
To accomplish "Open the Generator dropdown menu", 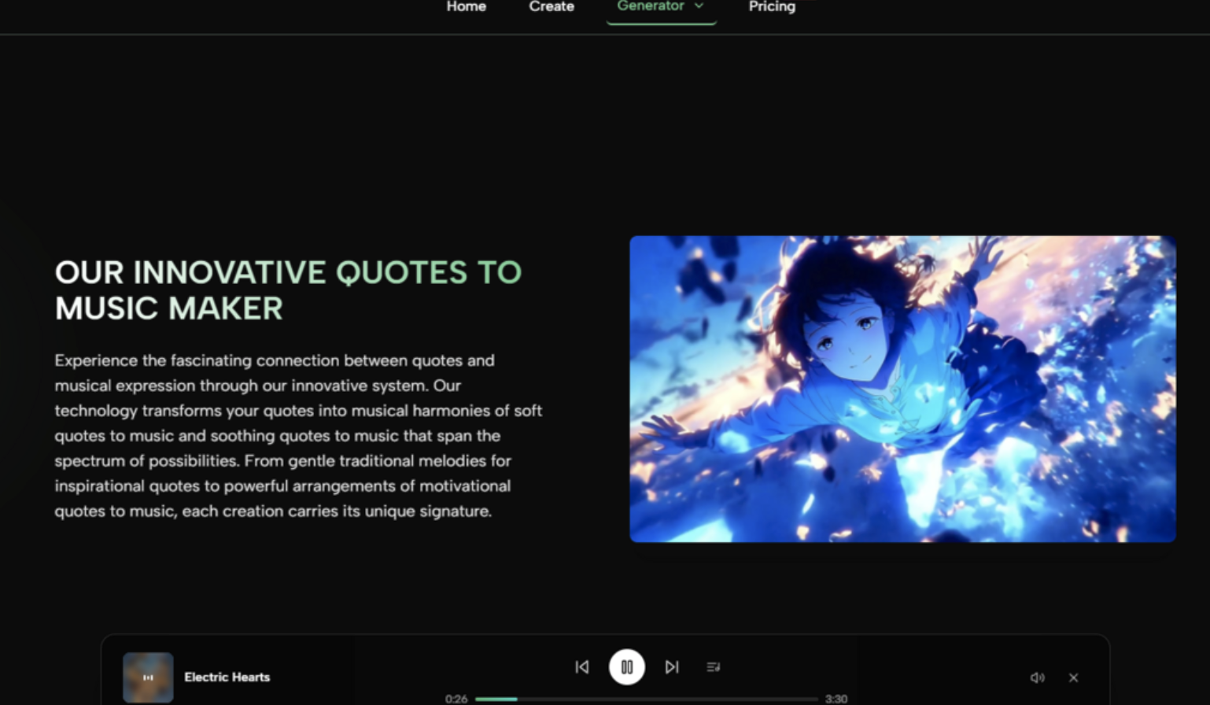I will pyautogui.click(x=661, y=7).
